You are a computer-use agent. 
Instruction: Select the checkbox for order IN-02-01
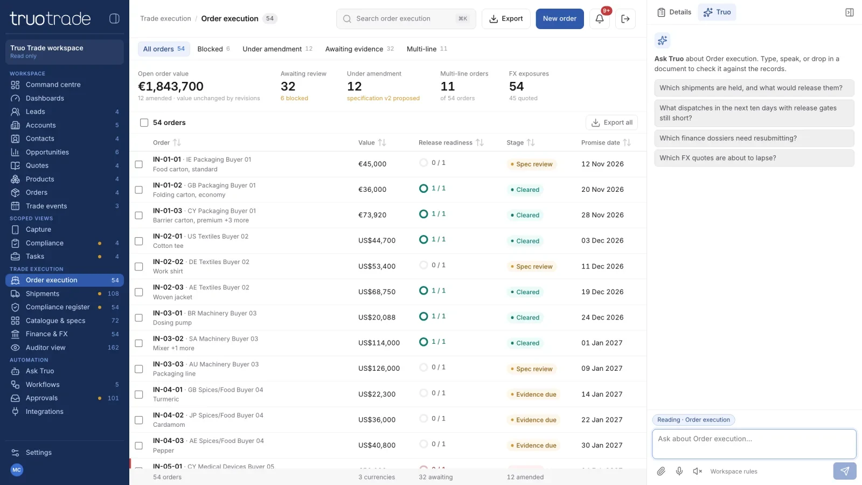point(138,241)
